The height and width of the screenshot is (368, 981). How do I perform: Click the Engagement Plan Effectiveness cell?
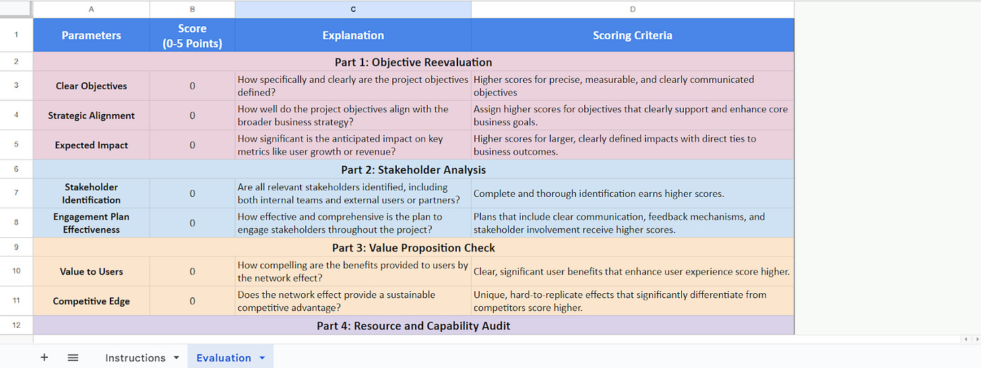click(x=92, y=223)
